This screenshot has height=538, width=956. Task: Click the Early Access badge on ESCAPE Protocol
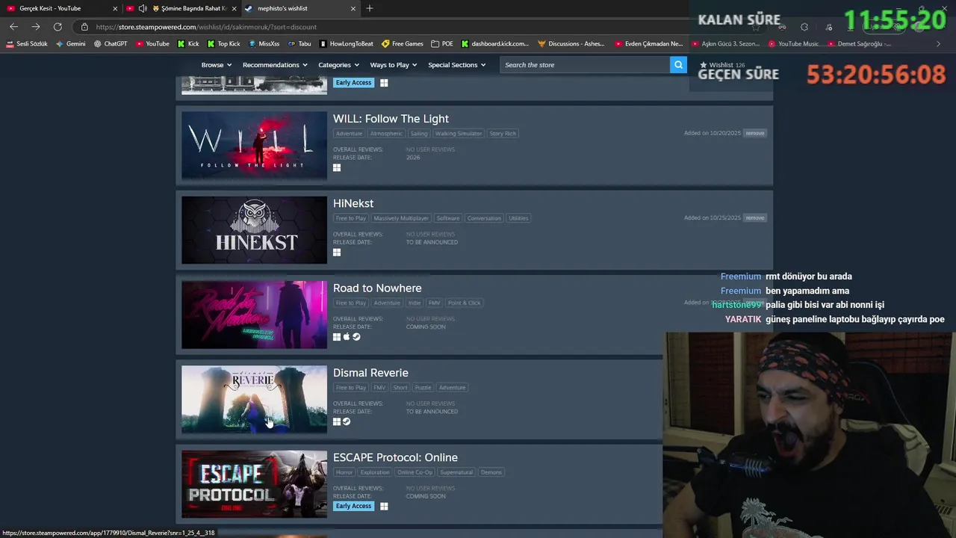[x=353, y=506]
